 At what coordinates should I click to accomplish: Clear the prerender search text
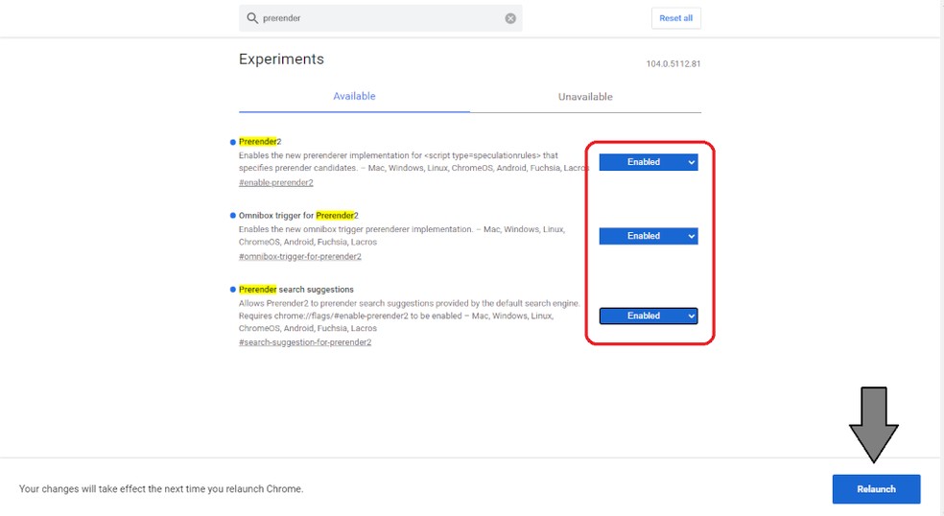pos(510,18)
